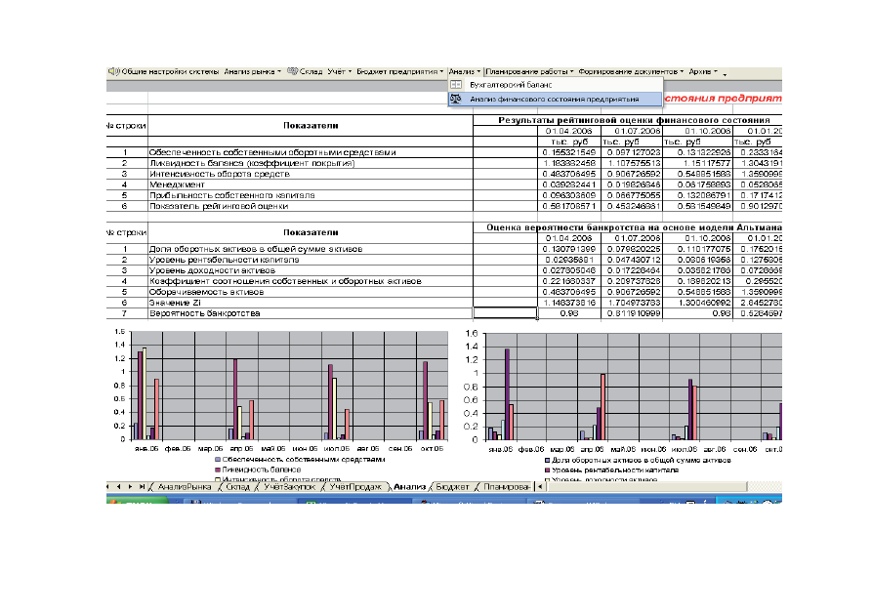Open the Архив dropdown menu
This screenshot has width=872, height=614.
pos(703,71)
